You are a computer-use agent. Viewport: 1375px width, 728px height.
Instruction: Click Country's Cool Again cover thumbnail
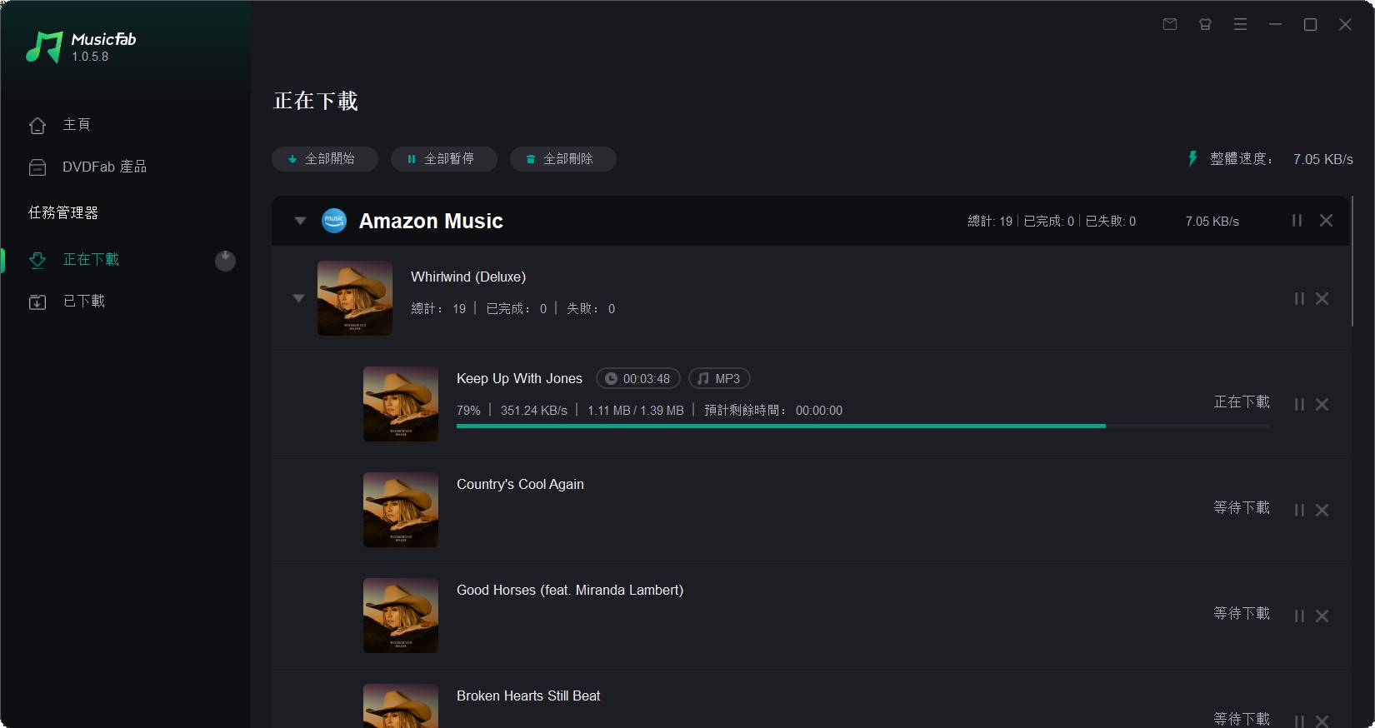coord(401,510)
